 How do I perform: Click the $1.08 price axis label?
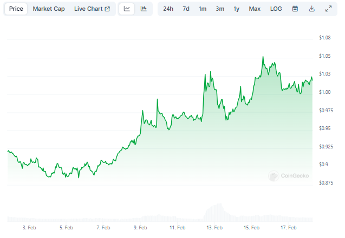[x=325, y=38]
